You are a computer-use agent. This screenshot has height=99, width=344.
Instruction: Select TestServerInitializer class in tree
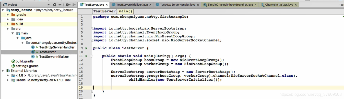pos(54,56)
